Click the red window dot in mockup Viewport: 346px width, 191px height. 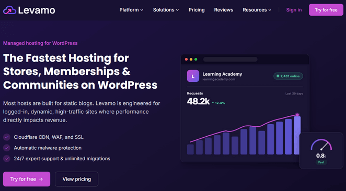pos(186,59)
